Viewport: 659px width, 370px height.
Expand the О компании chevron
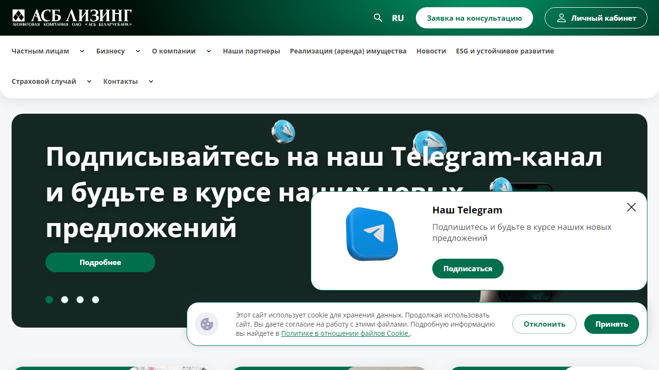(x=209, y=51)
